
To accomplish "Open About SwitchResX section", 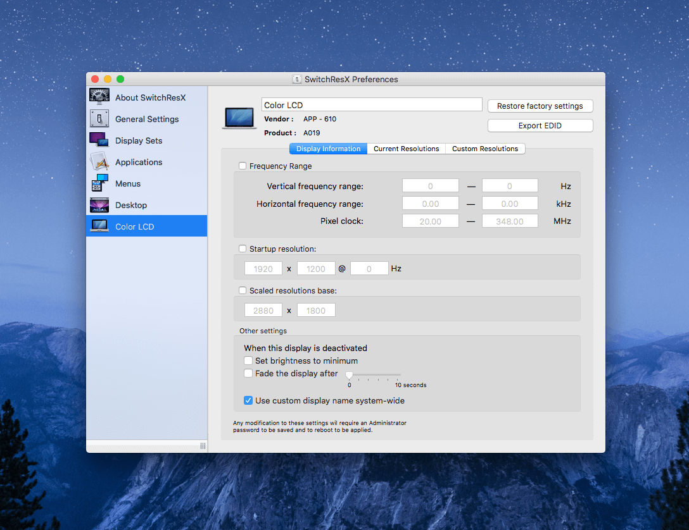I will pos(150,97).
